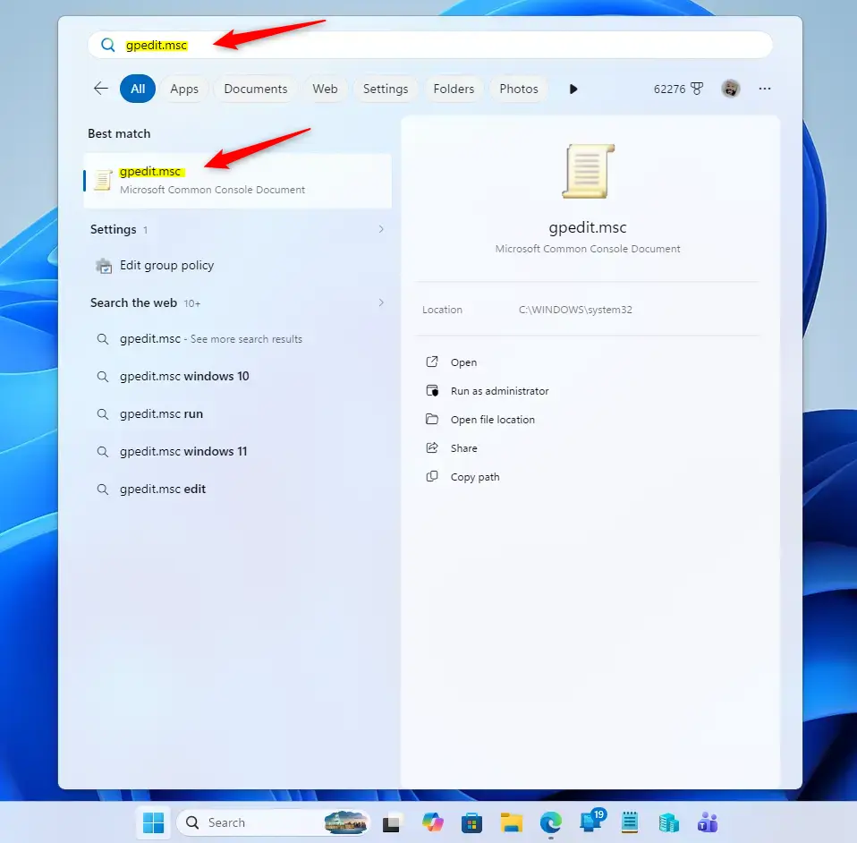This screenshot has height=843, width=857.
Task: Open the three-dot more options menu
Action: tap(765, 89)
